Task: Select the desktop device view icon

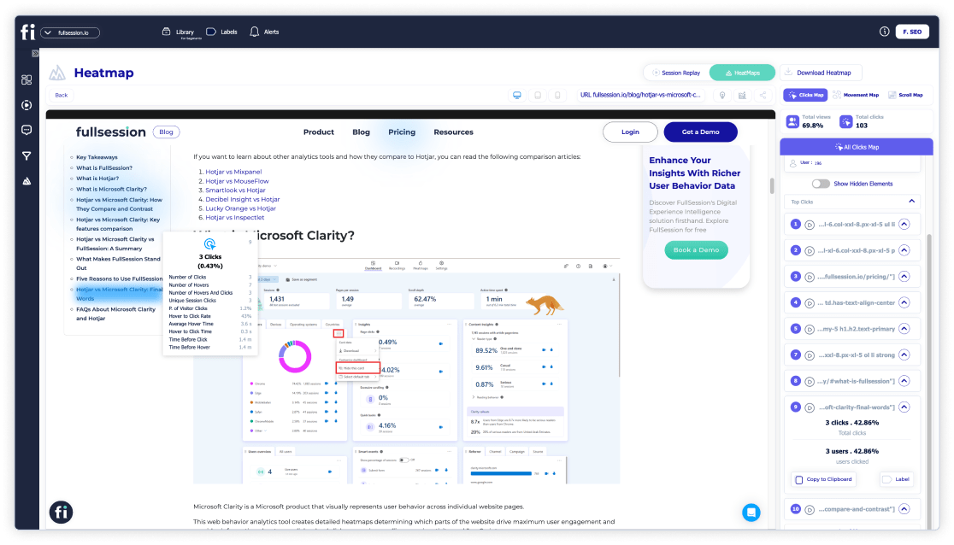Action: pyautogui.click(x=517, y=96)
